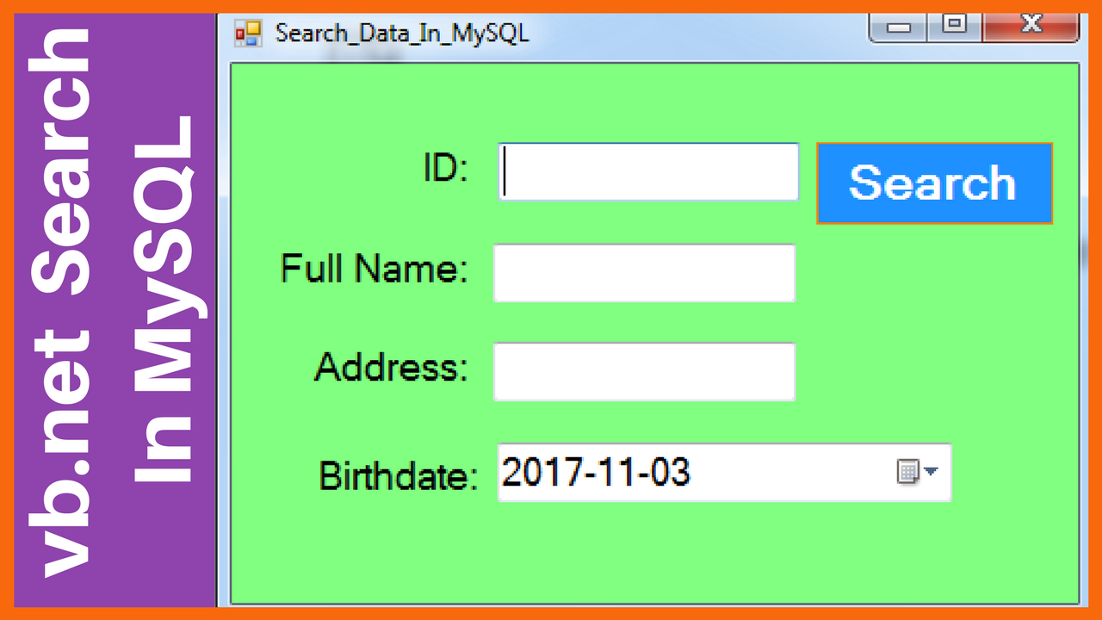Click the application icon in the title bar
The image size is (1102, 620).
coord(248,34)
